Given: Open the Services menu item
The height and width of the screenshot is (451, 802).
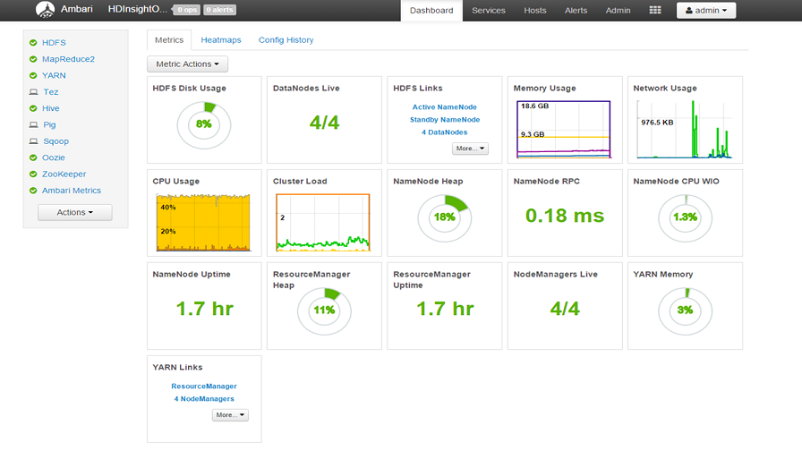Looking at the screenshot, I should [x=489, y=10].
